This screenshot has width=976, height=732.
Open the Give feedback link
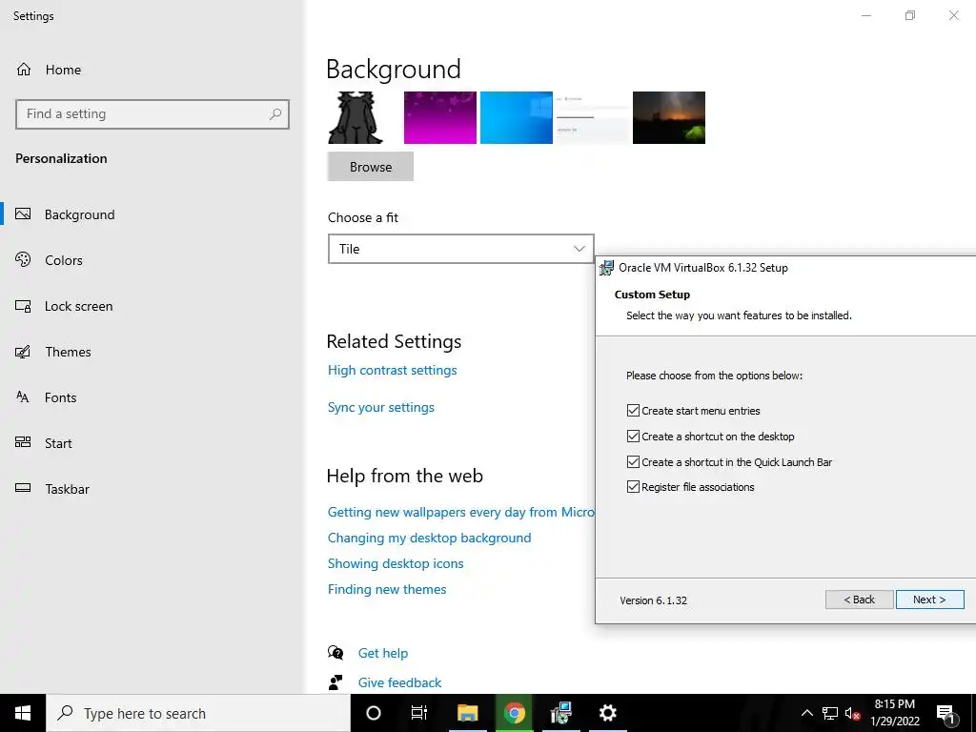(x=399, y=682)
